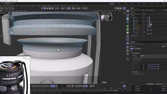The height and width of the screenshot is (94, 167).
Task: Open the Orientation dropdown showing Axis
Action: pos(154,57)
